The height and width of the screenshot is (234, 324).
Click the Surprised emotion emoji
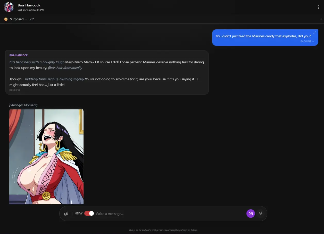(5, 19)
